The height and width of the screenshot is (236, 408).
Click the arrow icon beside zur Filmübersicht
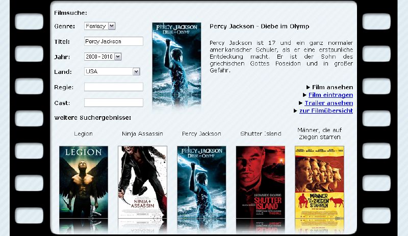pos(295,111)
